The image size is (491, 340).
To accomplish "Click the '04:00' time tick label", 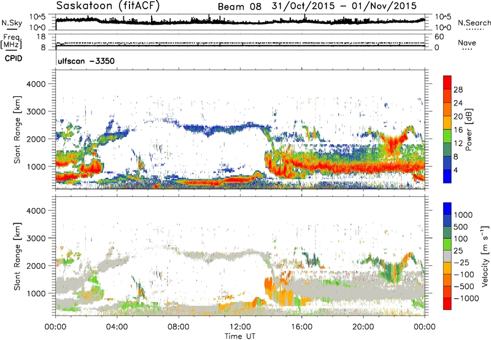I will 117,327.
